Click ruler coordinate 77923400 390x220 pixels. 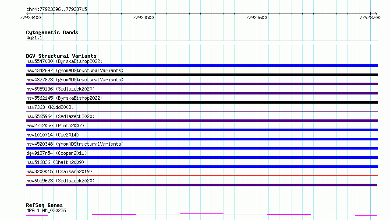click(30, 17)
